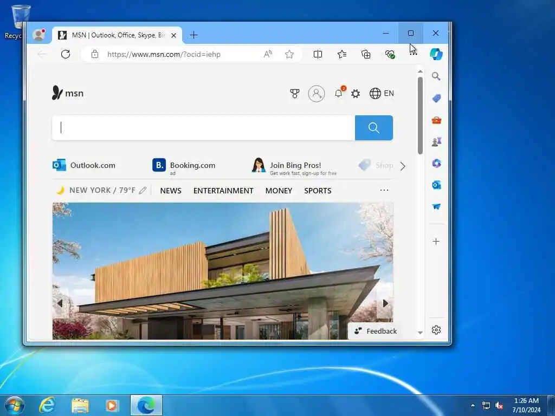The image size is (555, 416).
Task: Add this page to favorites star
Action: (289, 54)
